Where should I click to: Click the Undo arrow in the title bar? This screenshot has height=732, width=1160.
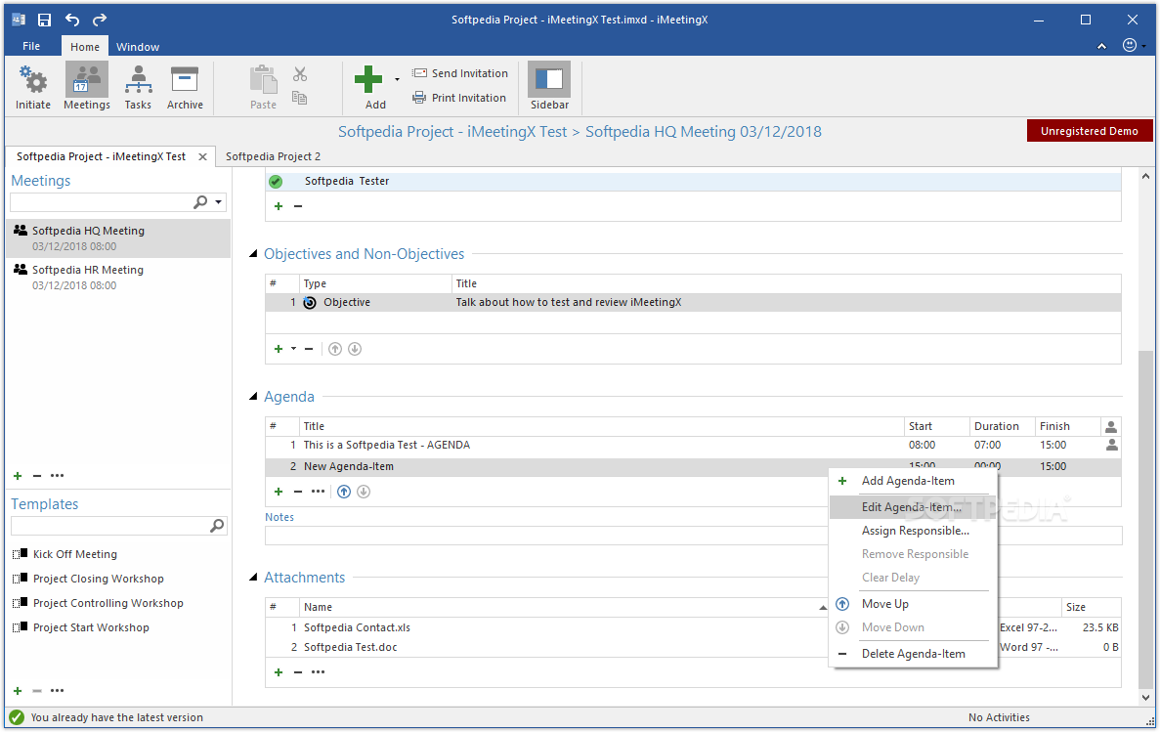[71, 20]
